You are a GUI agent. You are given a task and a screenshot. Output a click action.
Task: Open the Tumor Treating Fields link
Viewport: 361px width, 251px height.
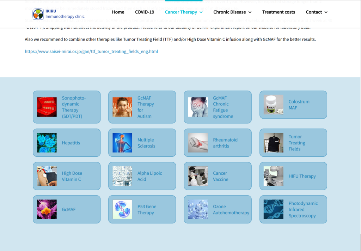point(297,143)
